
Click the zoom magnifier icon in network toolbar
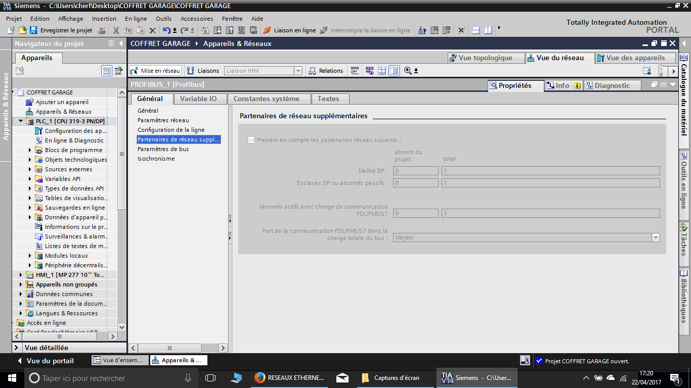pos(408,71)
